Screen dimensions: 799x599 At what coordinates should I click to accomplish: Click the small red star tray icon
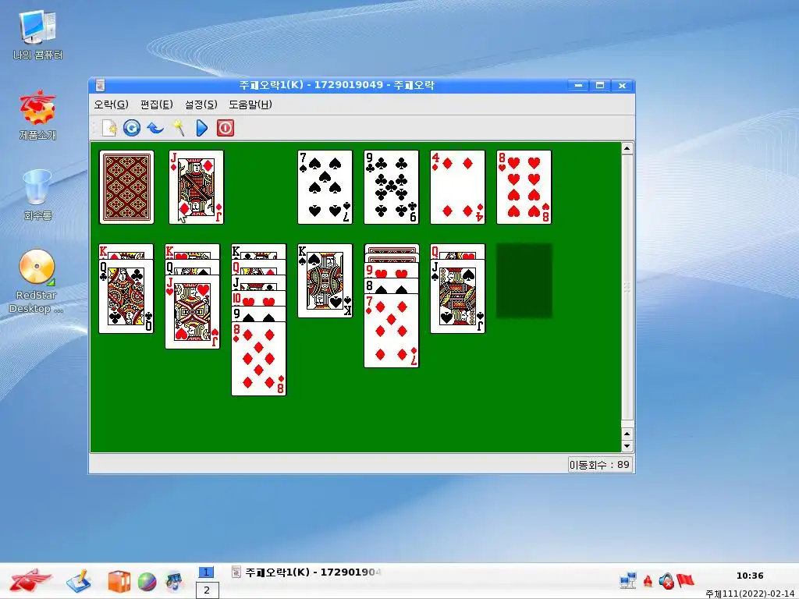pyautogui.click(x=648, y=580)
